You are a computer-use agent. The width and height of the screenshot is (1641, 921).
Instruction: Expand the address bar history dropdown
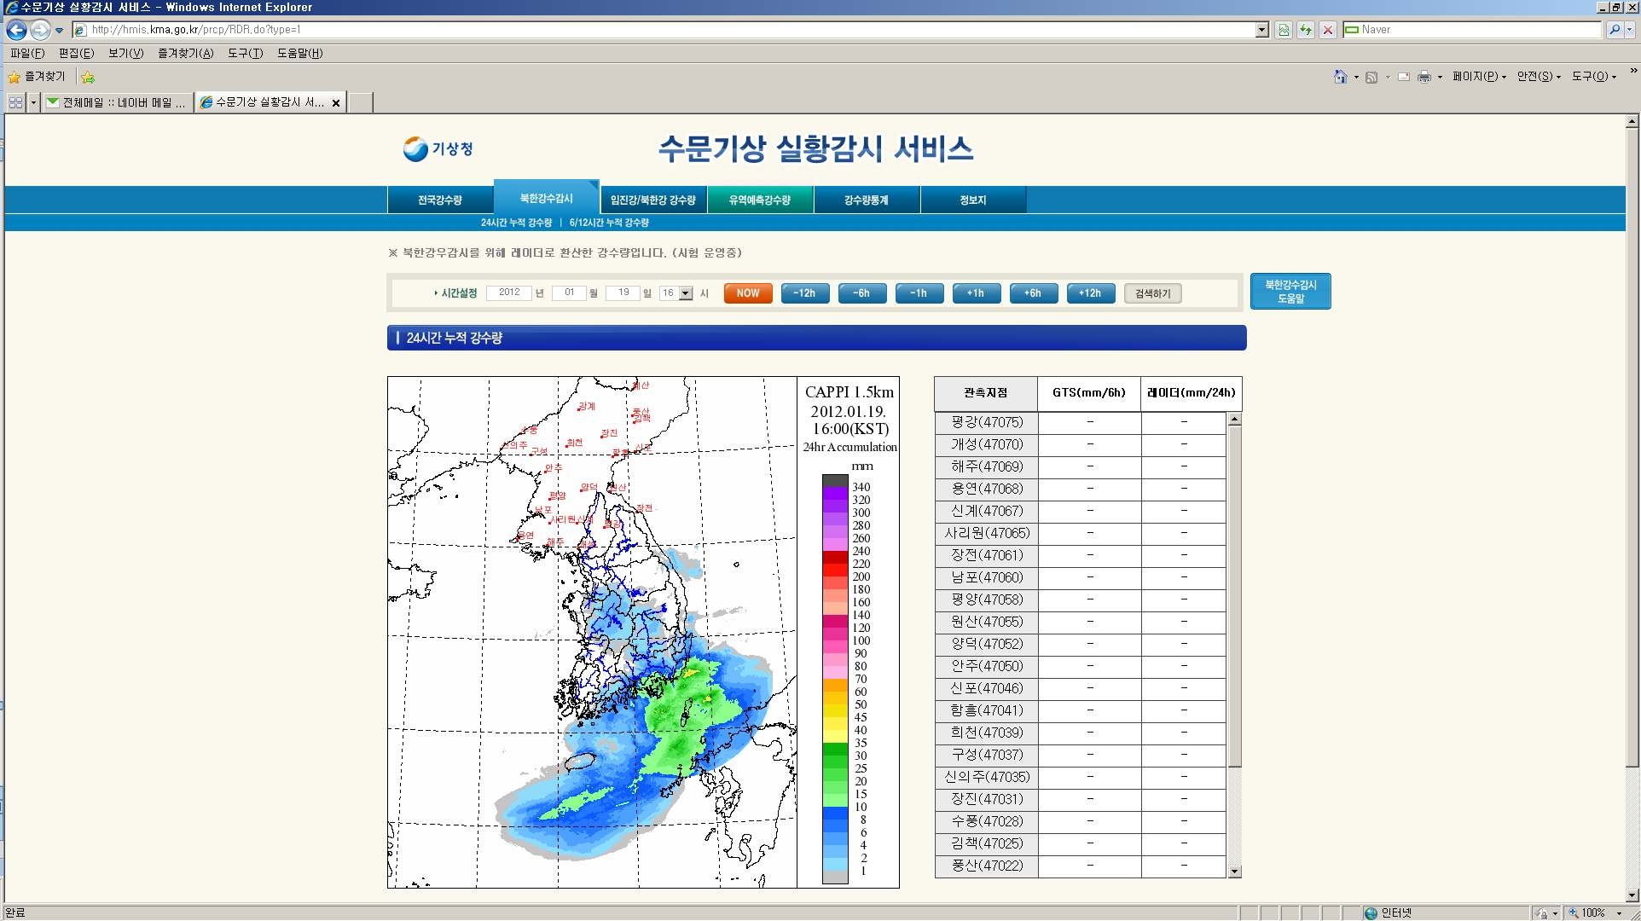[1262, 30]
